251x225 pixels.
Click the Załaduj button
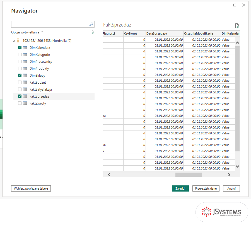[180, 188]
